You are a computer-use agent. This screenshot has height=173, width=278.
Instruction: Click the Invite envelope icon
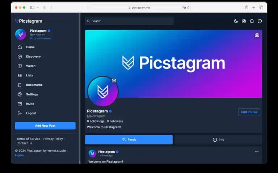(20, 104)
